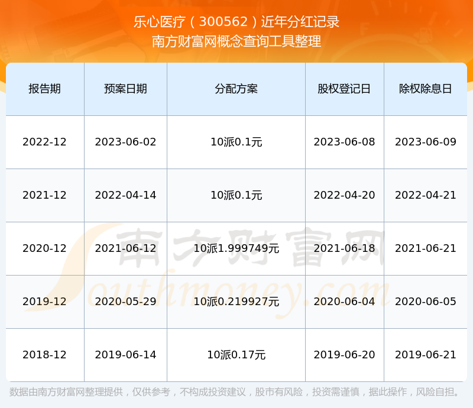Click the 10派0.219927元 plan cell

236,301
